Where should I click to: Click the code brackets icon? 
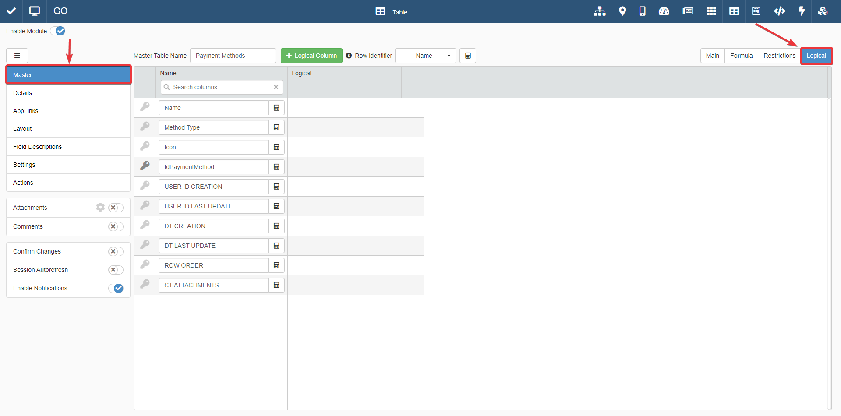coord(780,11)
